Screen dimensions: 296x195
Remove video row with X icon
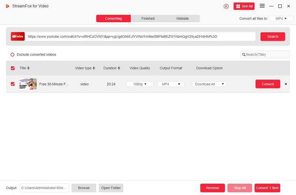(286, 84)
